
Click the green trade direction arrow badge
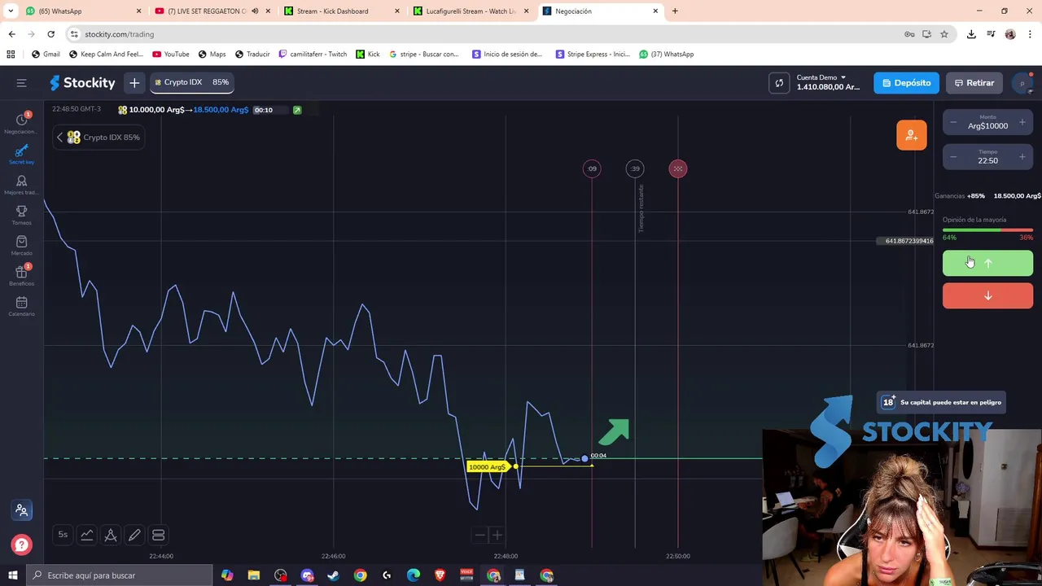(x=297, y=110)
